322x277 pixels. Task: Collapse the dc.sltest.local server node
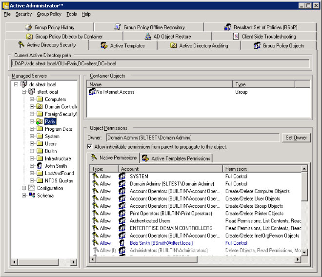coord(16,84)
